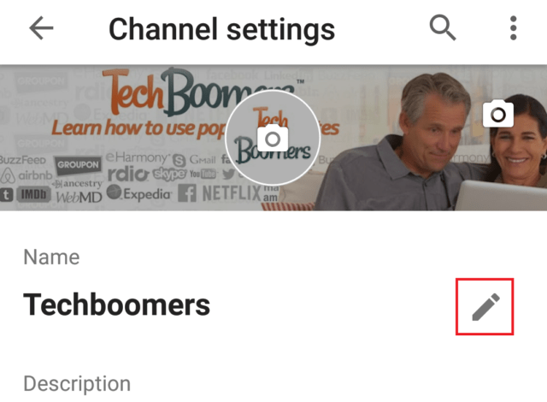The width and height of the screenshot is (547, 402).
Task: Click the dark GROUPON badge above the WebMD logo
Action: click(78, 164)
